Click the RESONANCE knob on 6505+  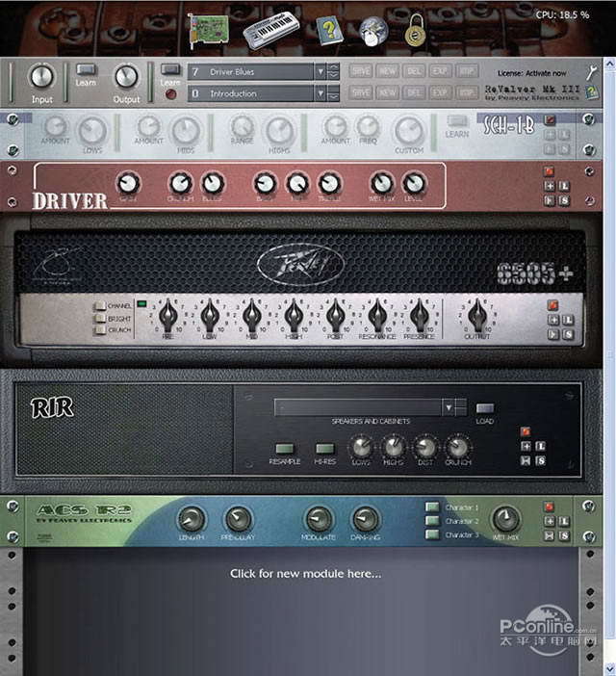tap(377, 316)
